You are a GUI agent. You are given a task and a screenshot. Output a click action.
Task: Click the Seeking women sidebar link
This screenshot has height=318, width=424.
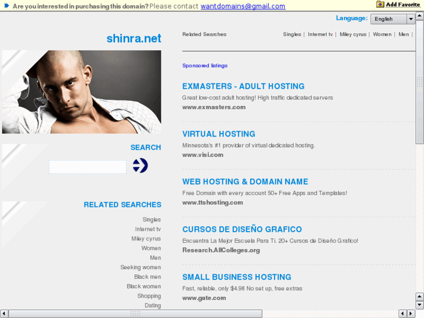point(141,267)
